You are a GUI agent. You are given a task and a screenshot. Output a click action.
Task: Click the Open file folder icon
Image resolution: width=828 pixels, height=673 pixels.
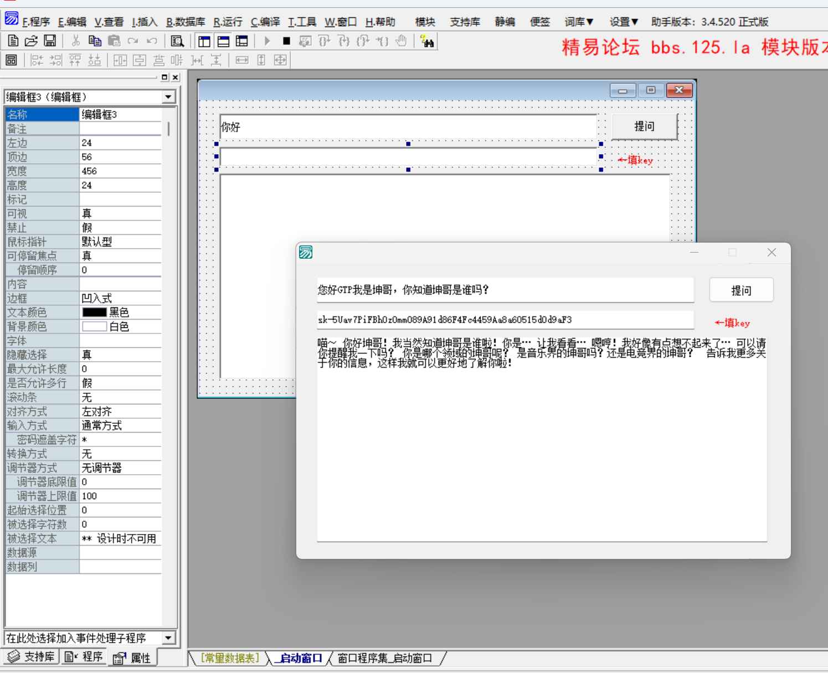pos(31,41)
